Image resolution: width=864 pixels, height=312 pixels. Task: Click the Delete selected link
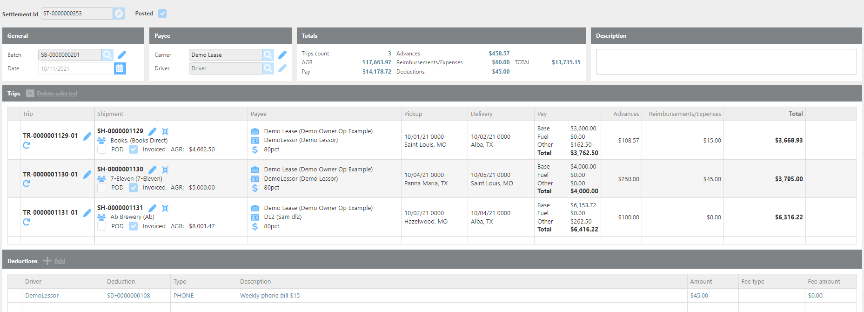(57, 94)
